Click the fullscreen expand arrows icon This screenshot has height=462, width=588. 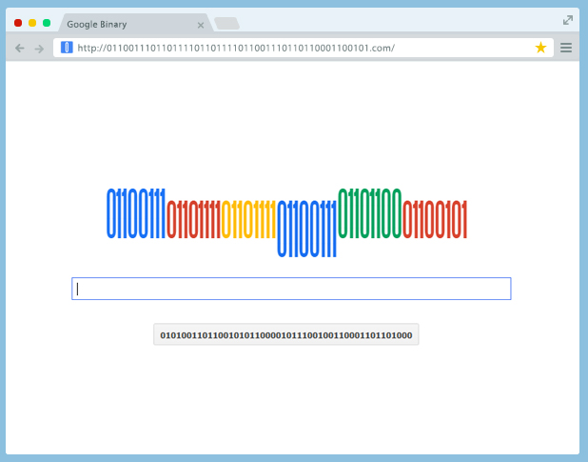click(x=568, y=20)
